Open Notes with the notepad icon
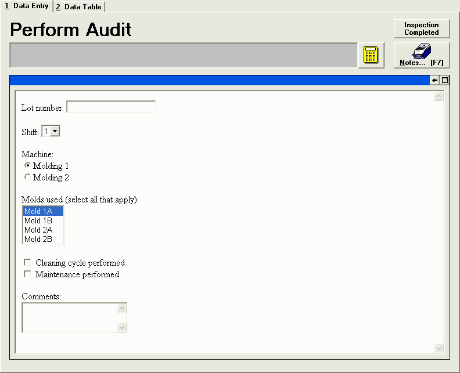The width and height of the screenshot is (460, 373). tap(422, 55)
